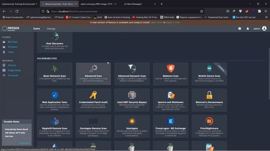
Task: Open the Firefox hamburger menu
Action: [x=266, y=11]
